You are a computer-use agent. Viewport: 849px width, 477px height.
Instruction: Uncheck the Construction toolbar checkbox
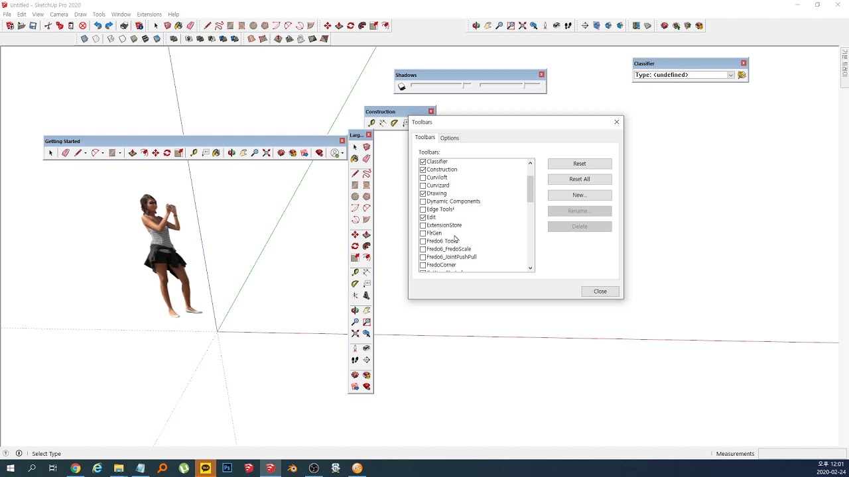(423, 170)
